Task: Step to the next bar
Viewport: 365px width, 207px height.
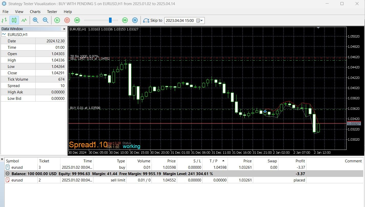Action: point(135,20)
